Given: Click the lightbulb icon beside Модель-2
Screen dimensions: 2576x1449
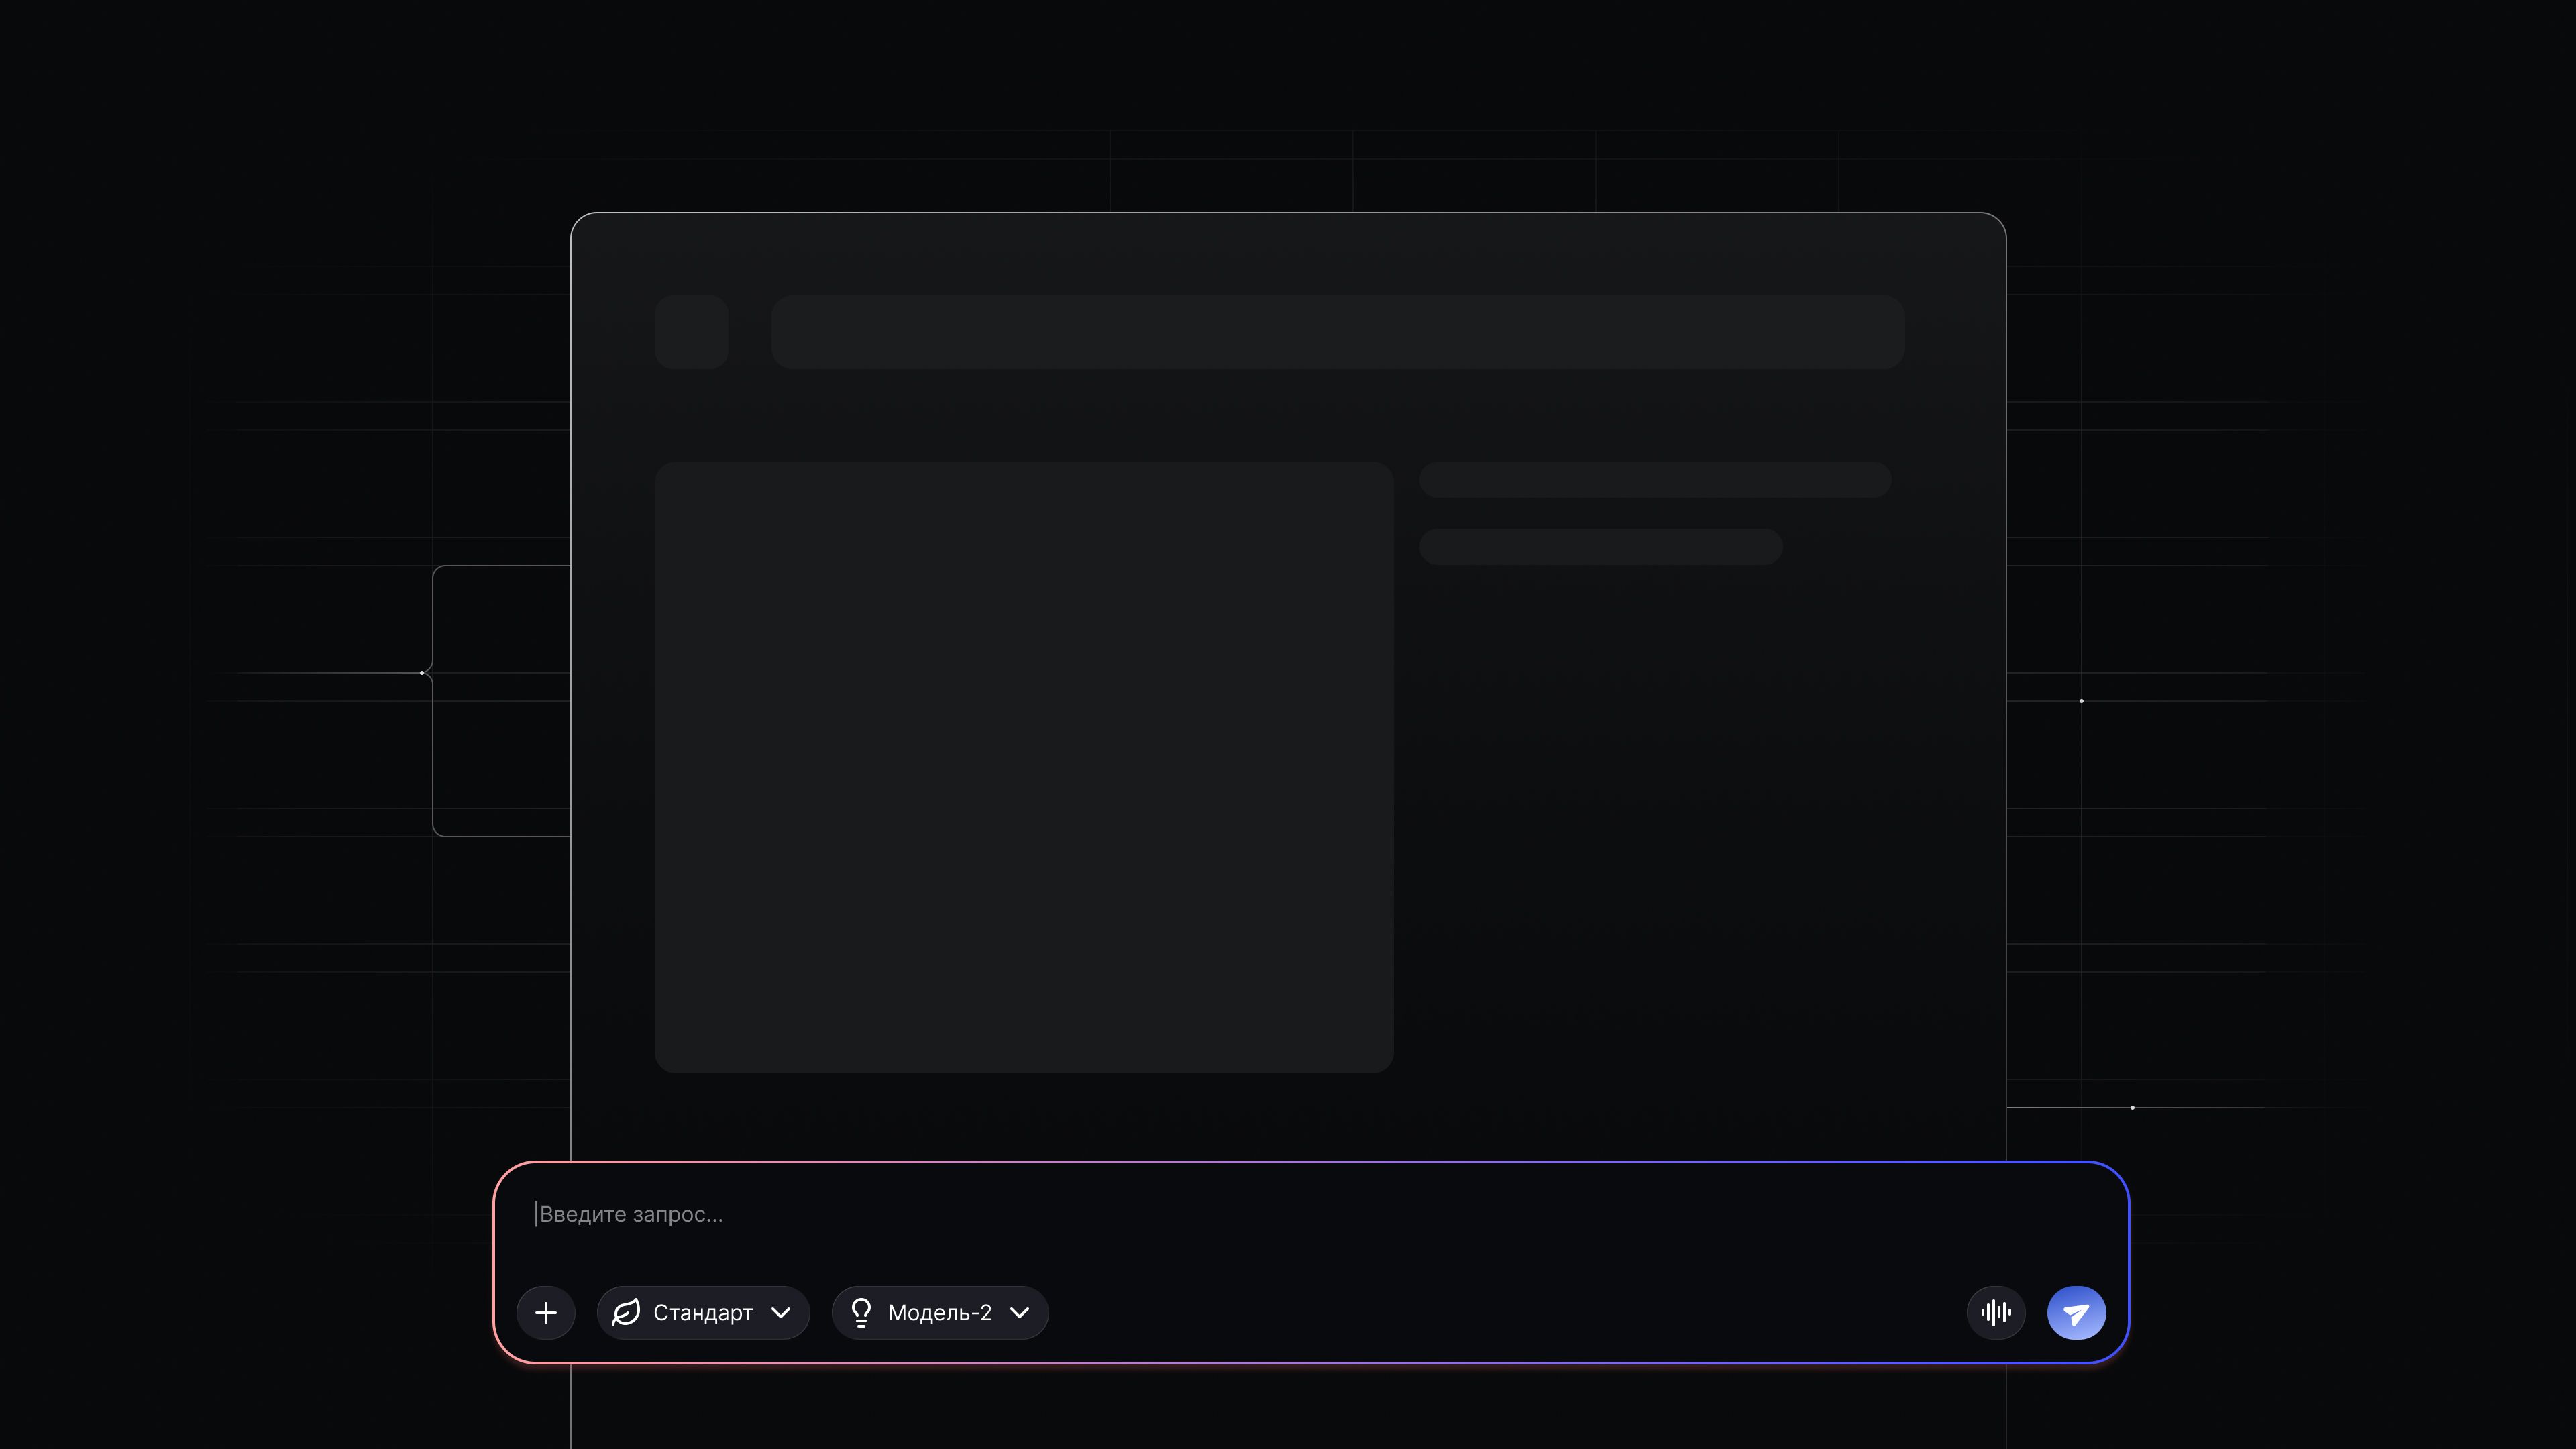Looking at the screenshot, I should (861, 1312).
